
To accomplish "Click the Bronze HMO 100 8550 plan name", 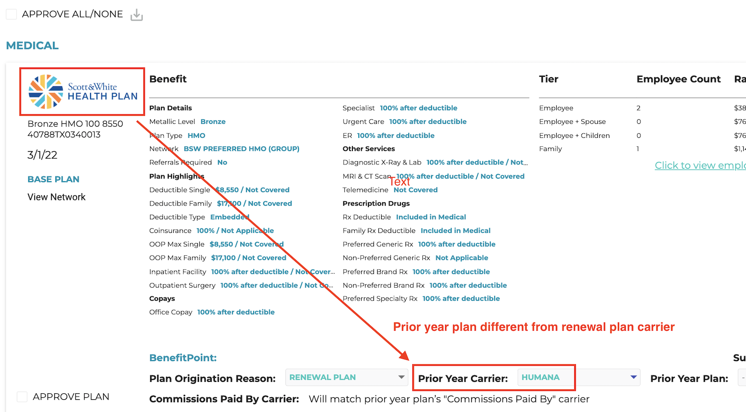I will coord(75,123).
